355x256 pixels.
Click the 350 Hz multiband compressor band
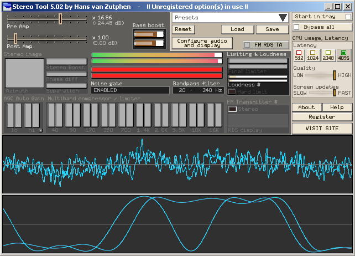(x=108, y=115)
